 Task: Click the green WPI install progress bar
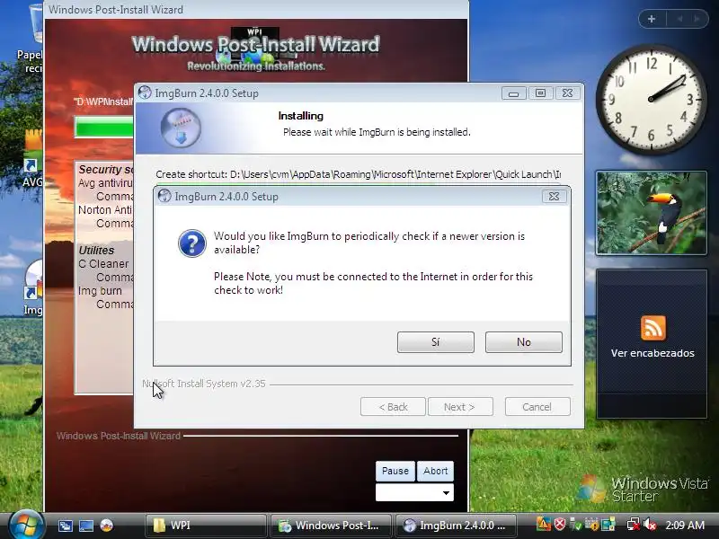coord(104,127)
